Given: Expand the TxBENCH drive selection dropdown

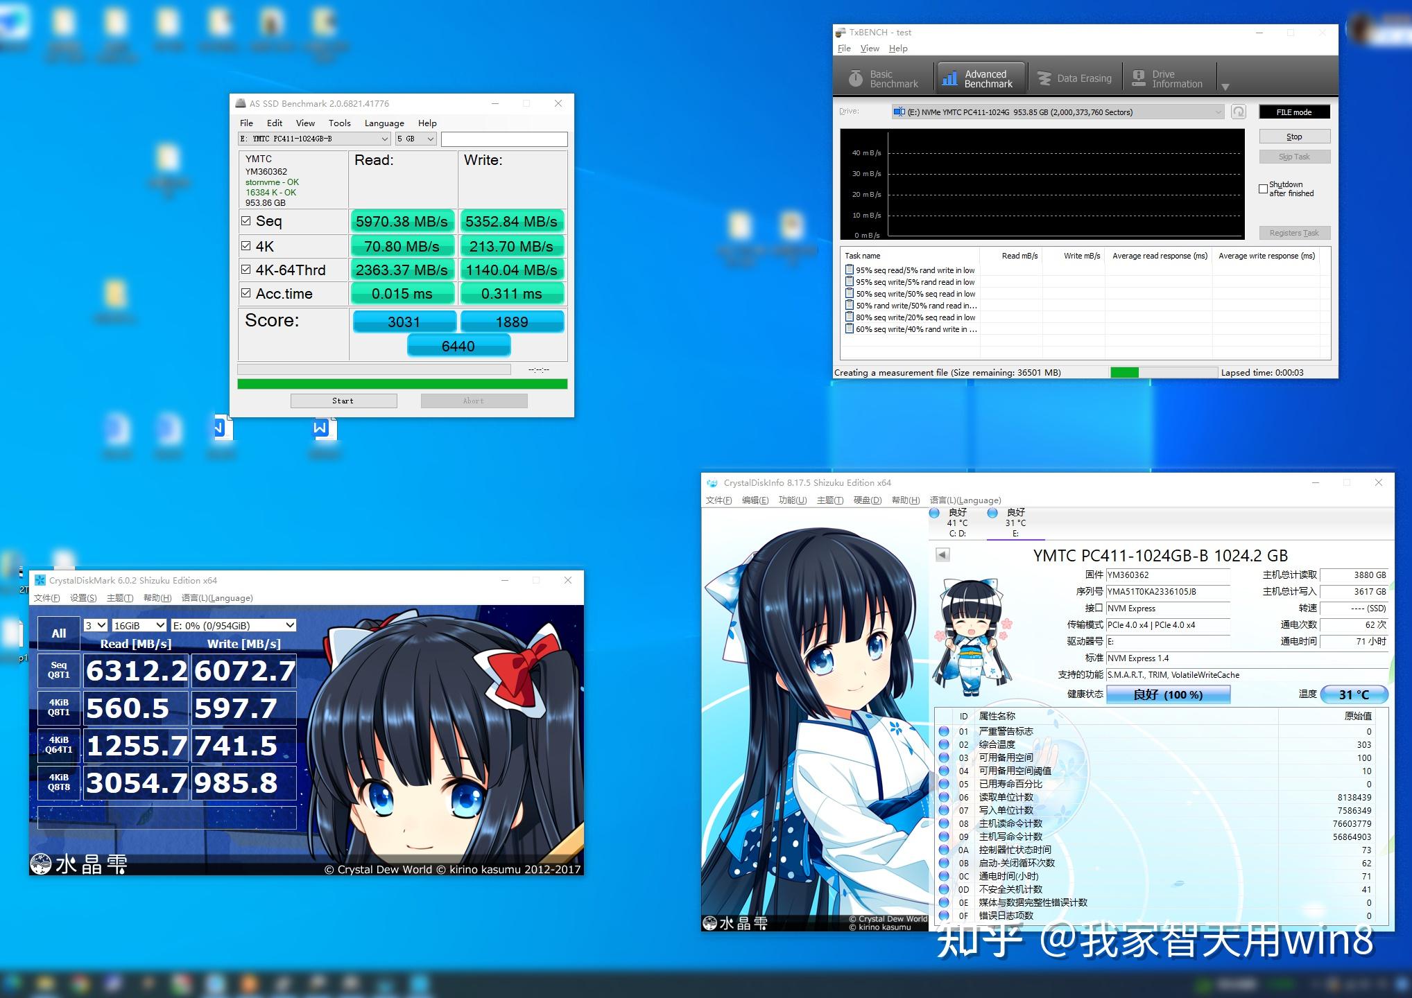Looking at the screenshot, I should coord(1218,112).
